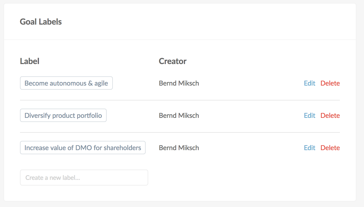The height and width of the screenshot is (207, 364).
Task: Select the "Increase value of DMO for shareholders" tag
Action: 83,148
